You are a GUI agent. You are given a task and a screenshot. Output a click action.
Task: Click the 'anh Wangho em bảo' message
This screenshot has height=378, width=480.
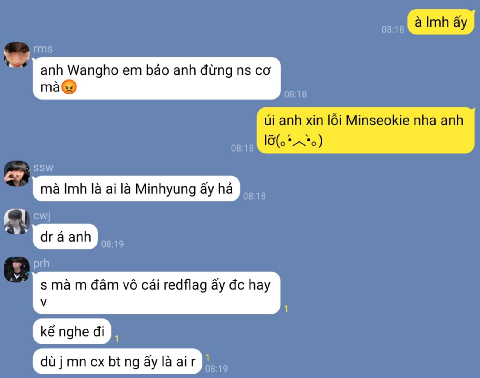157,78
